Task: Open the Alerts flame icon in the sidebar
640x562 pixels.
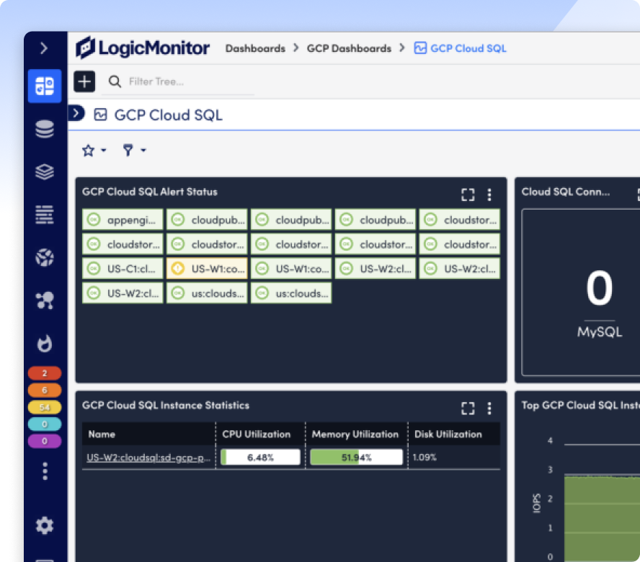Action: point(45,343)
